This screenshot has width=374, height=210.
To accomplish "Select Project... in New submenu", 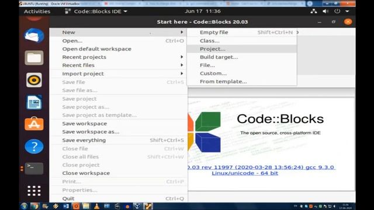I will 242,49.
